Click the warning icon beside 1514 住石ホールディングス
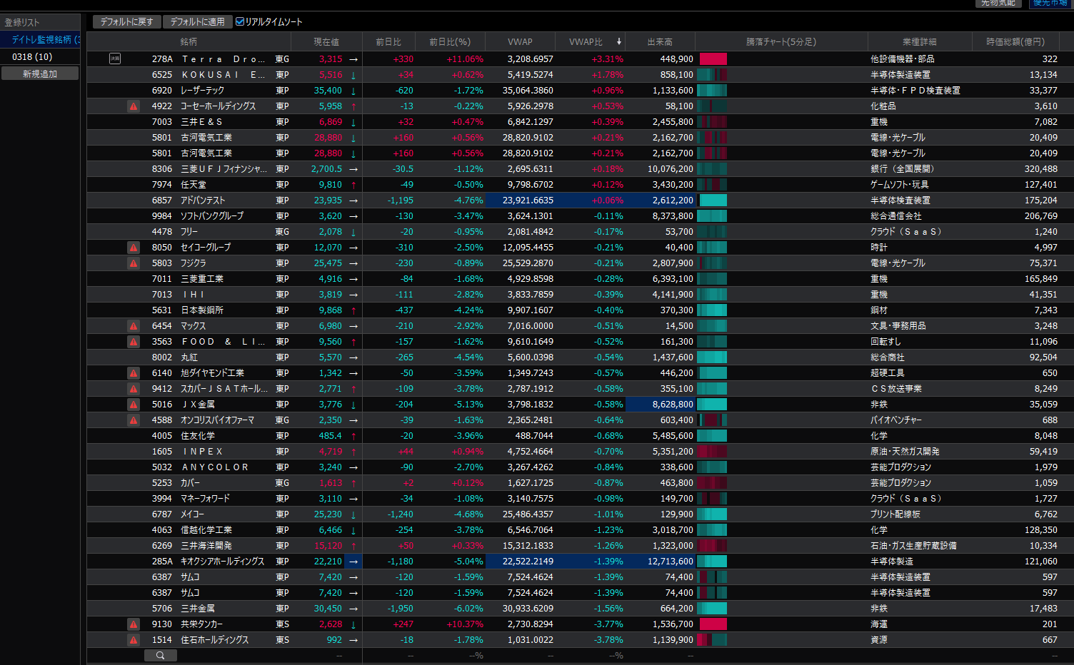 tap(134, 640)
